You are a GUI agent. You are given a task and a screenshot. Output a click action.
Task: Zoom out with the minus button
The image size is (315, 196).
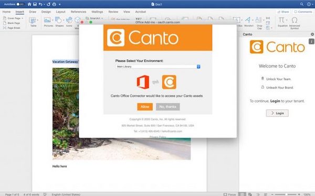pyautogui.click(x=272, y=194)
